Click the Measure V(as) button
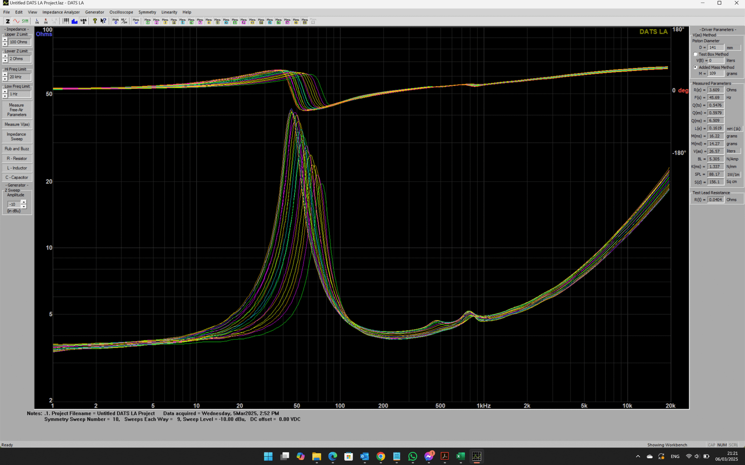The width and height of the screenshot is (745, 465). click(x=17, y=125)
